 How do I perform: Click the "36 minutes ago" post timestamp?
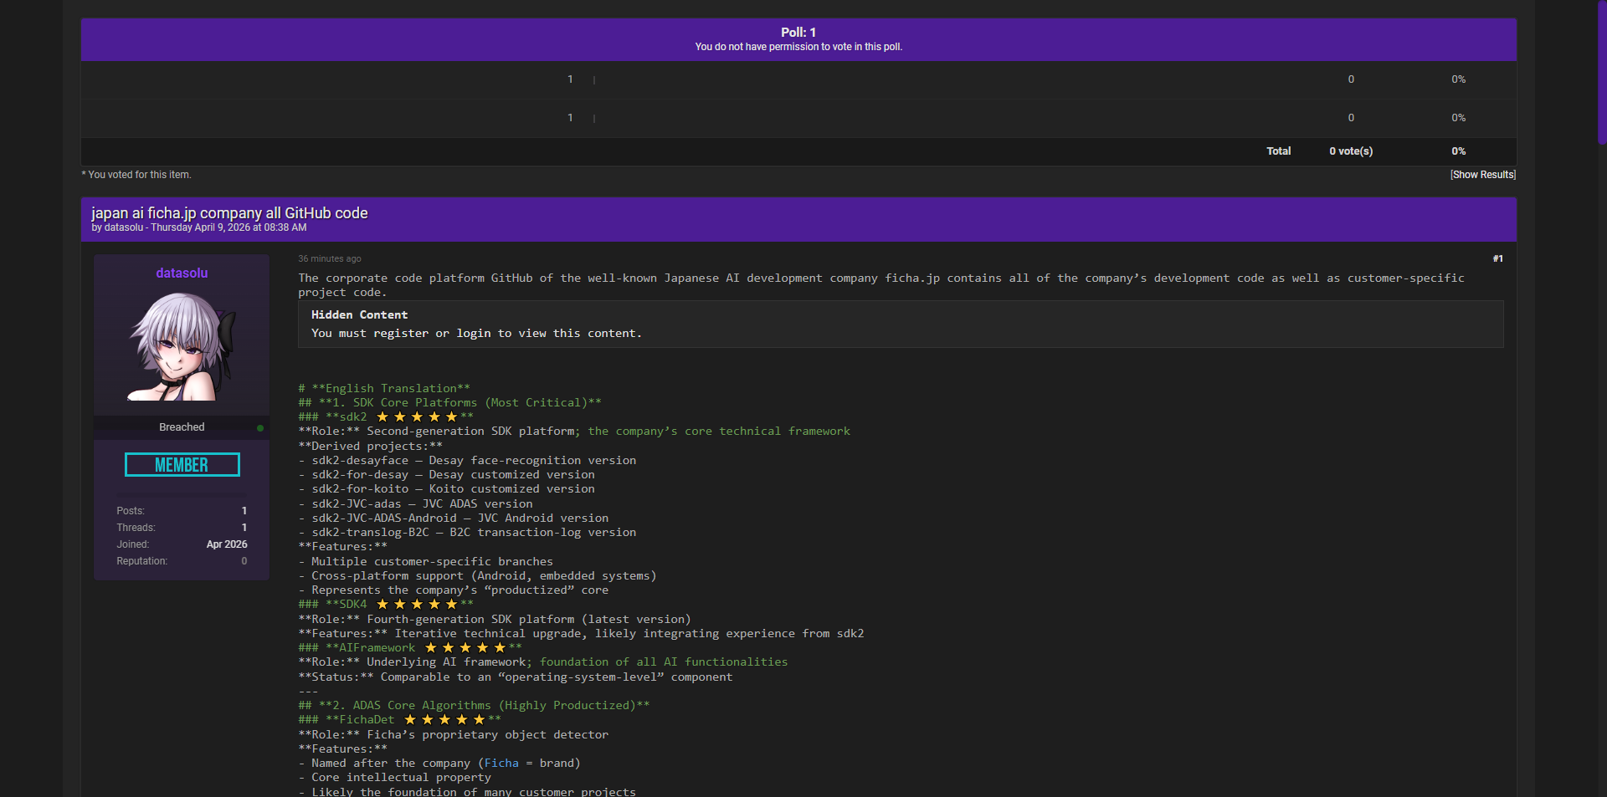[x=330, y=259]
